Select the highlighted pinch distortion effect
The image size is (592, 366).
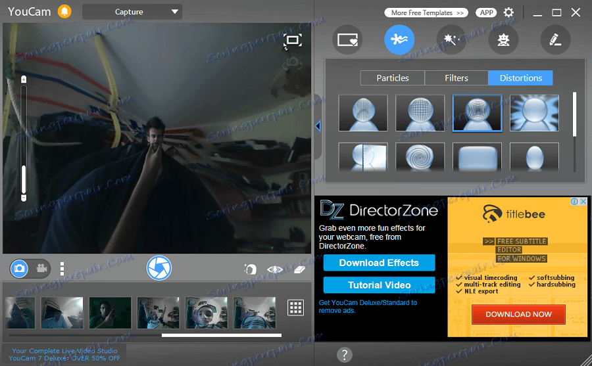pyautogui.click(x=478, y=113)
